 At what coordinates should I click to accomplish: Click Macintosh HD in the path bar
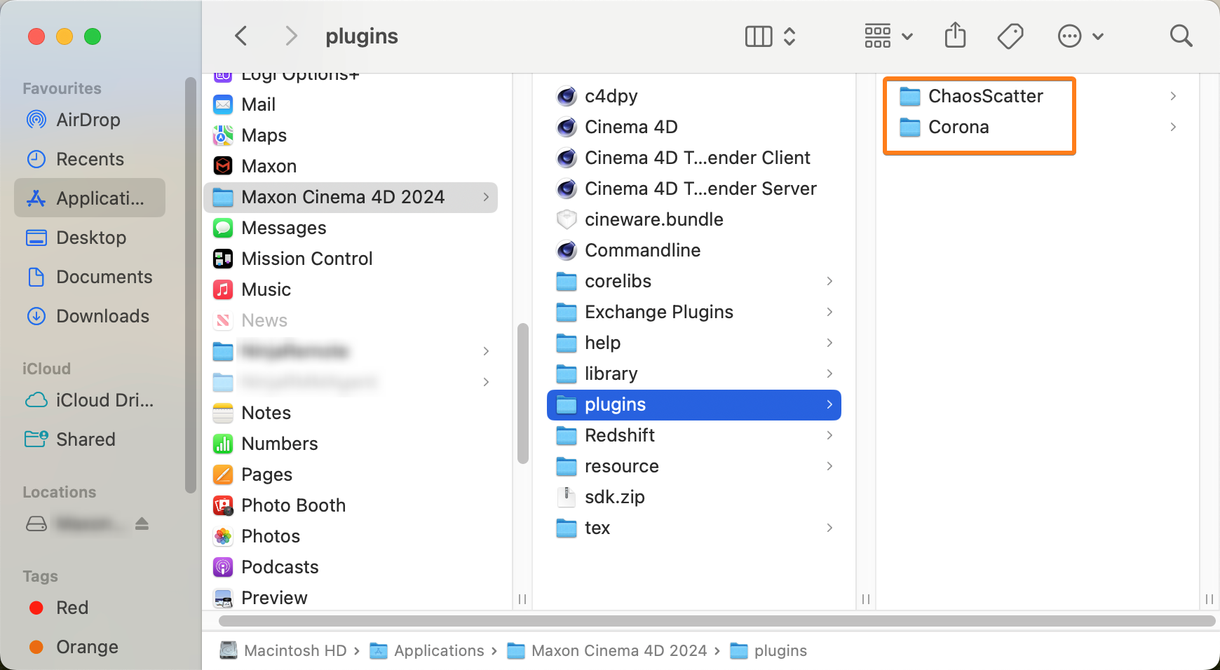click(x=283, y=650)
